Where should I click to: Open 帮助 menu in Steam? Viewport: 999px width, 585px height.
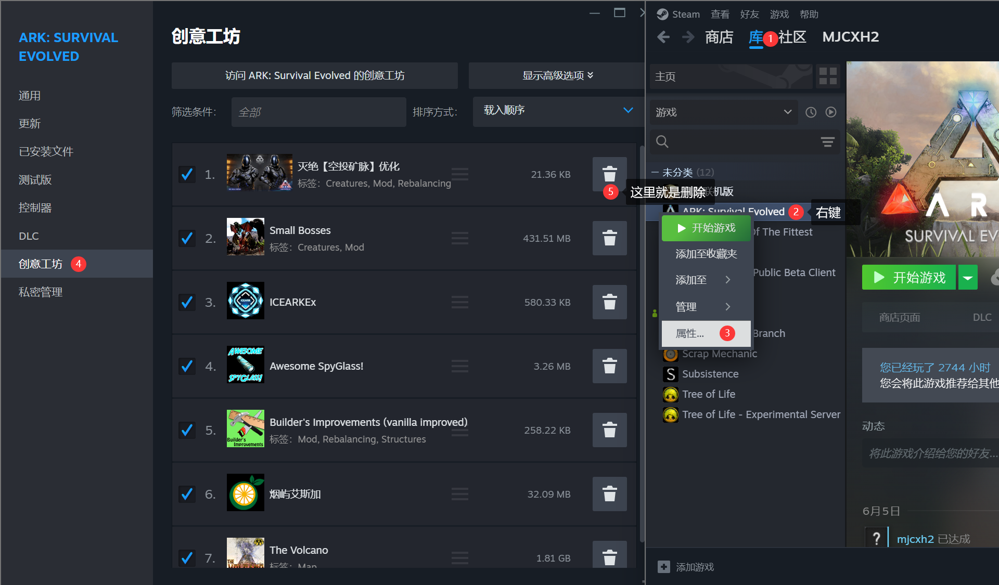pos(809,14)
